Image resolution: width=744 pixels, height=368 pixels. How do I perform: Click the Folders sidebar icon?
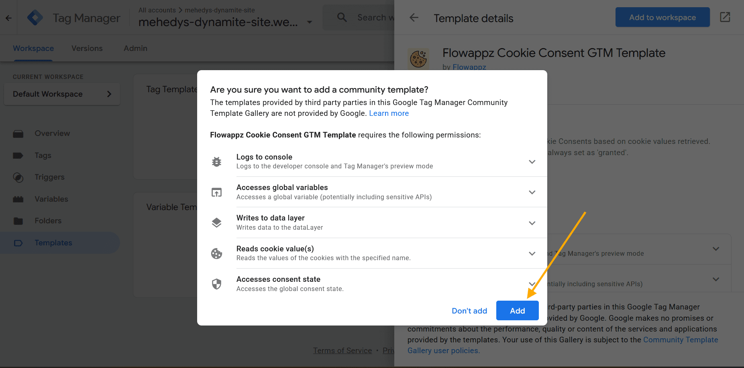[18, 221]
